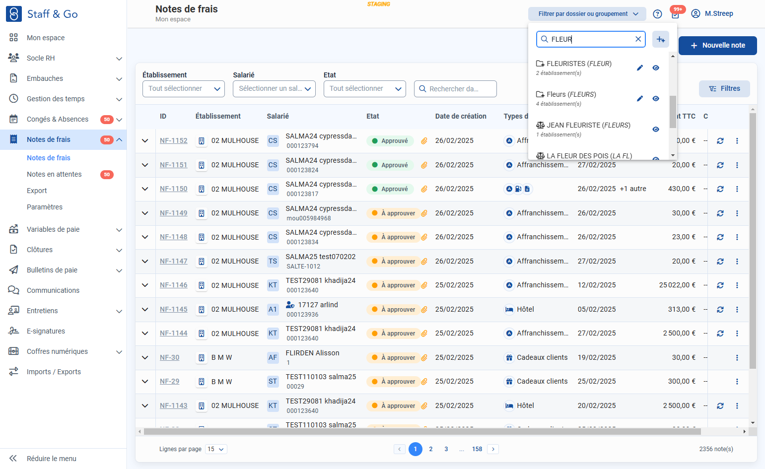Toggle visibility of JEAN FLEURISTE entry
The width and height of the screenshot is (765, 469).
click(656, 130)
